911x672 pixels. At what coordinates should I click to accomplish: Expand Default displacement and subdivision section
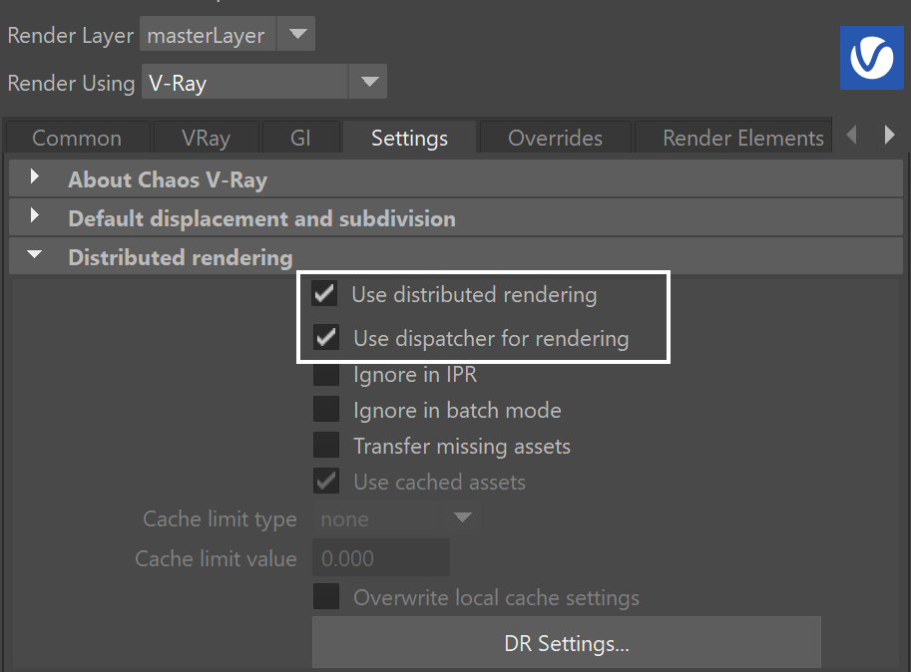click(x=456, y=217)
